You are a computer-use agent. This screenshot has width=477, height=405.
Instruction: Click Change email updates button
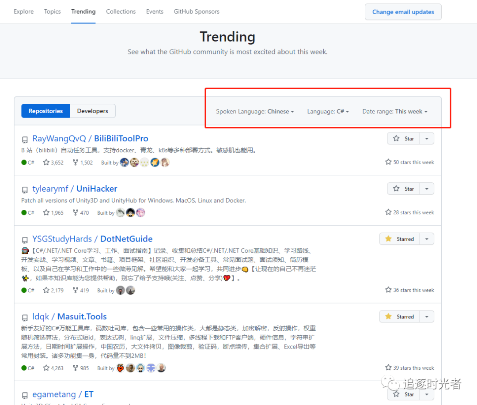403,12
